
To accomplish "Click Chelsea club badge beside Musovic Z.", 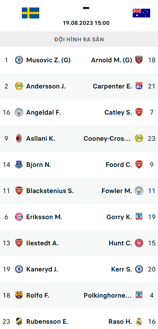I will point(19,60).
